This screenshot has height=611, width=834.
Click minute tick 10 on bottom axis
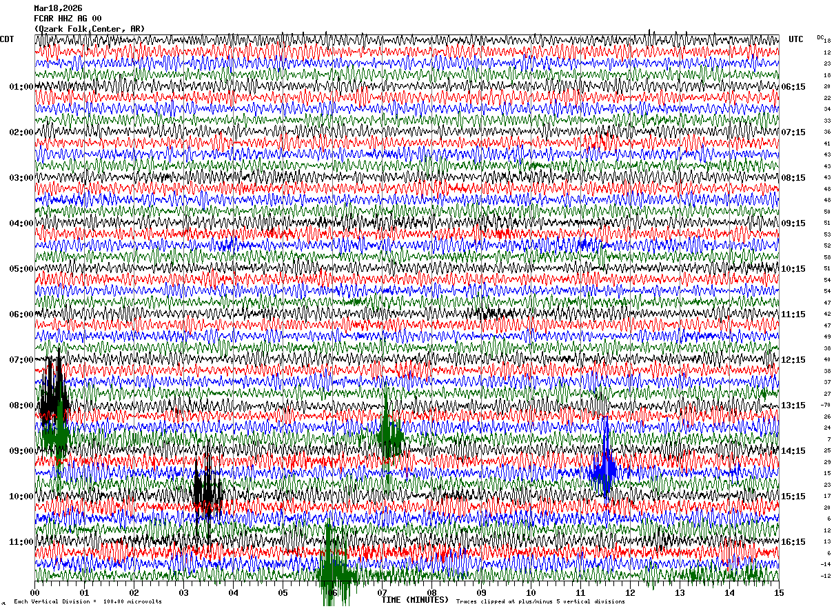tap(531, 592)
